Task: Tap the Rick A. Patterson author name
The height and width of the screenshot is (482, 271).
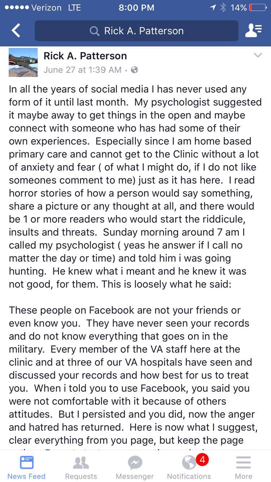Action: [85, 56]
